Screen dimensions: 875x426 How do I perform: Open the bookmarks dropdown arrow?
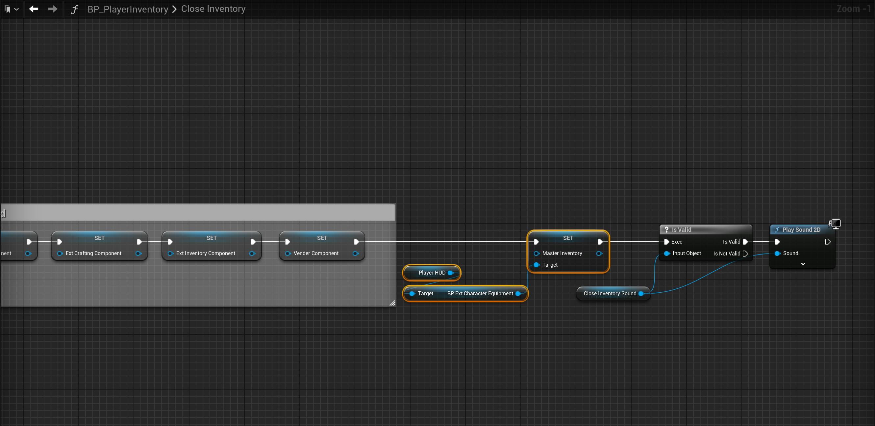16,9
